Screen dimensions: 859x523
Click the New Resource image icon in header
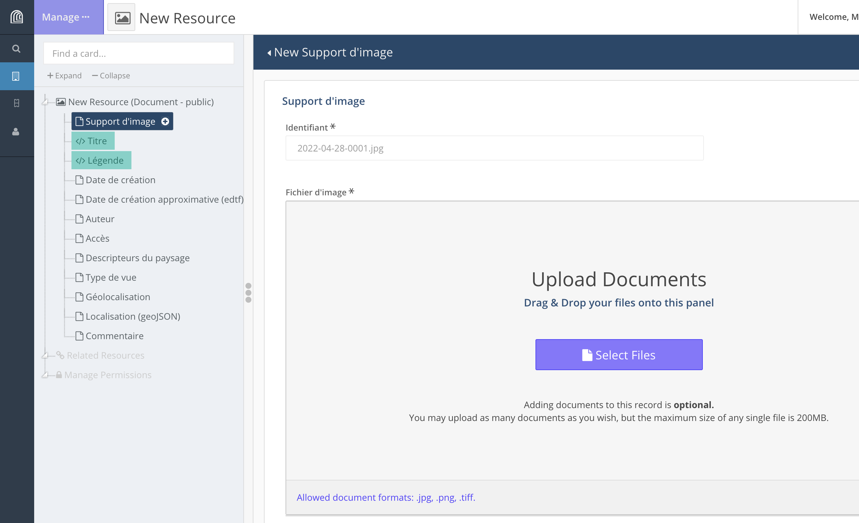coord(122,17)
